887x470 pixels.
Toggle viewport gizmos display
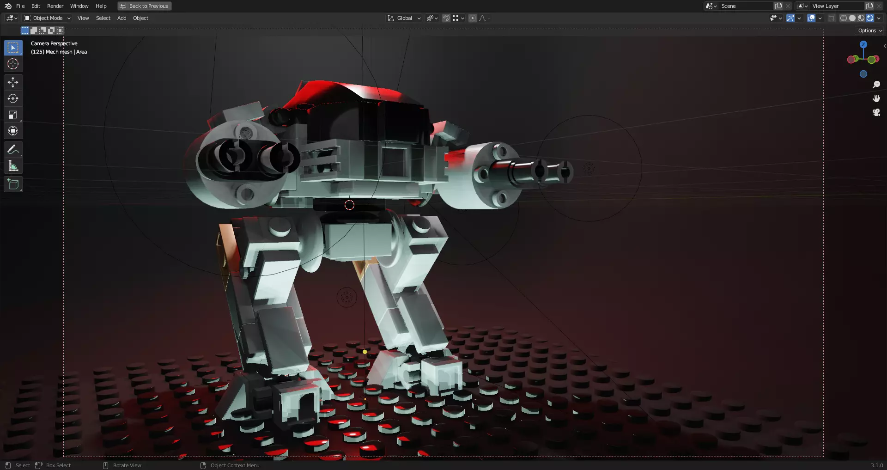(790, 18)
